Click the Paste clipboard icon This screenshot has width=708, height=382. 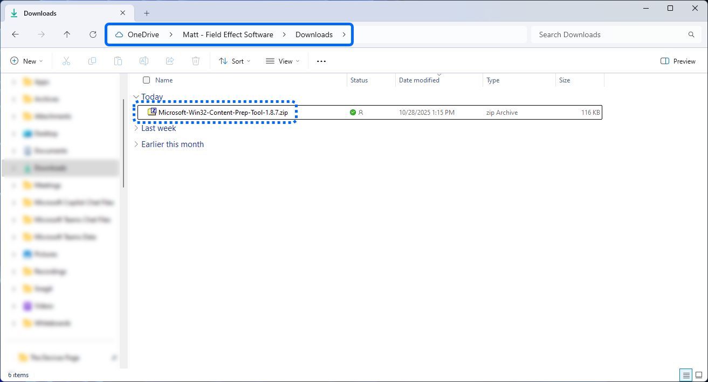point(118,61)
